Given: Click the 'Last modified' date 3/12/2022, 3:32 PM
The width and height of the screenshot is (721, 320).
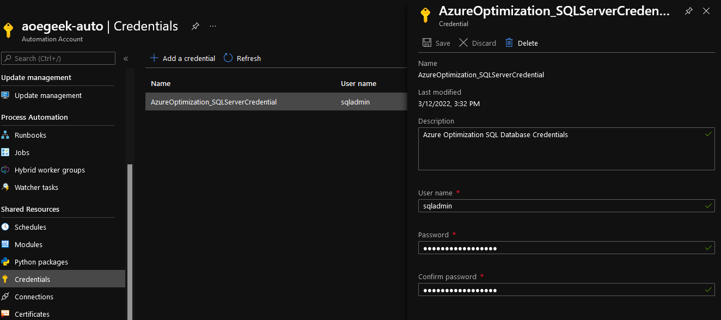Looking at the screenshot, I should tap(449, 103).
